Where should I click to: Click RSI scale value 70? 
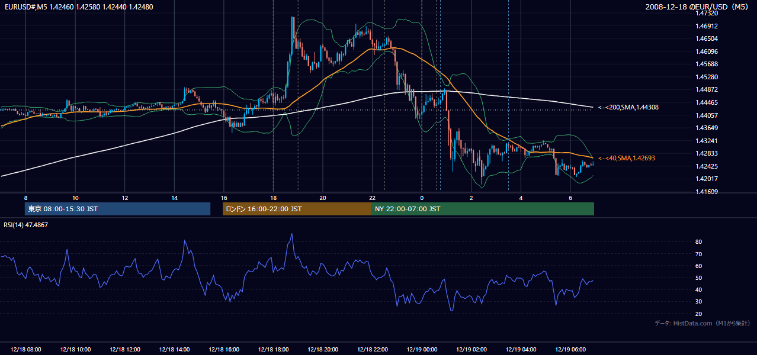(699, 254)
